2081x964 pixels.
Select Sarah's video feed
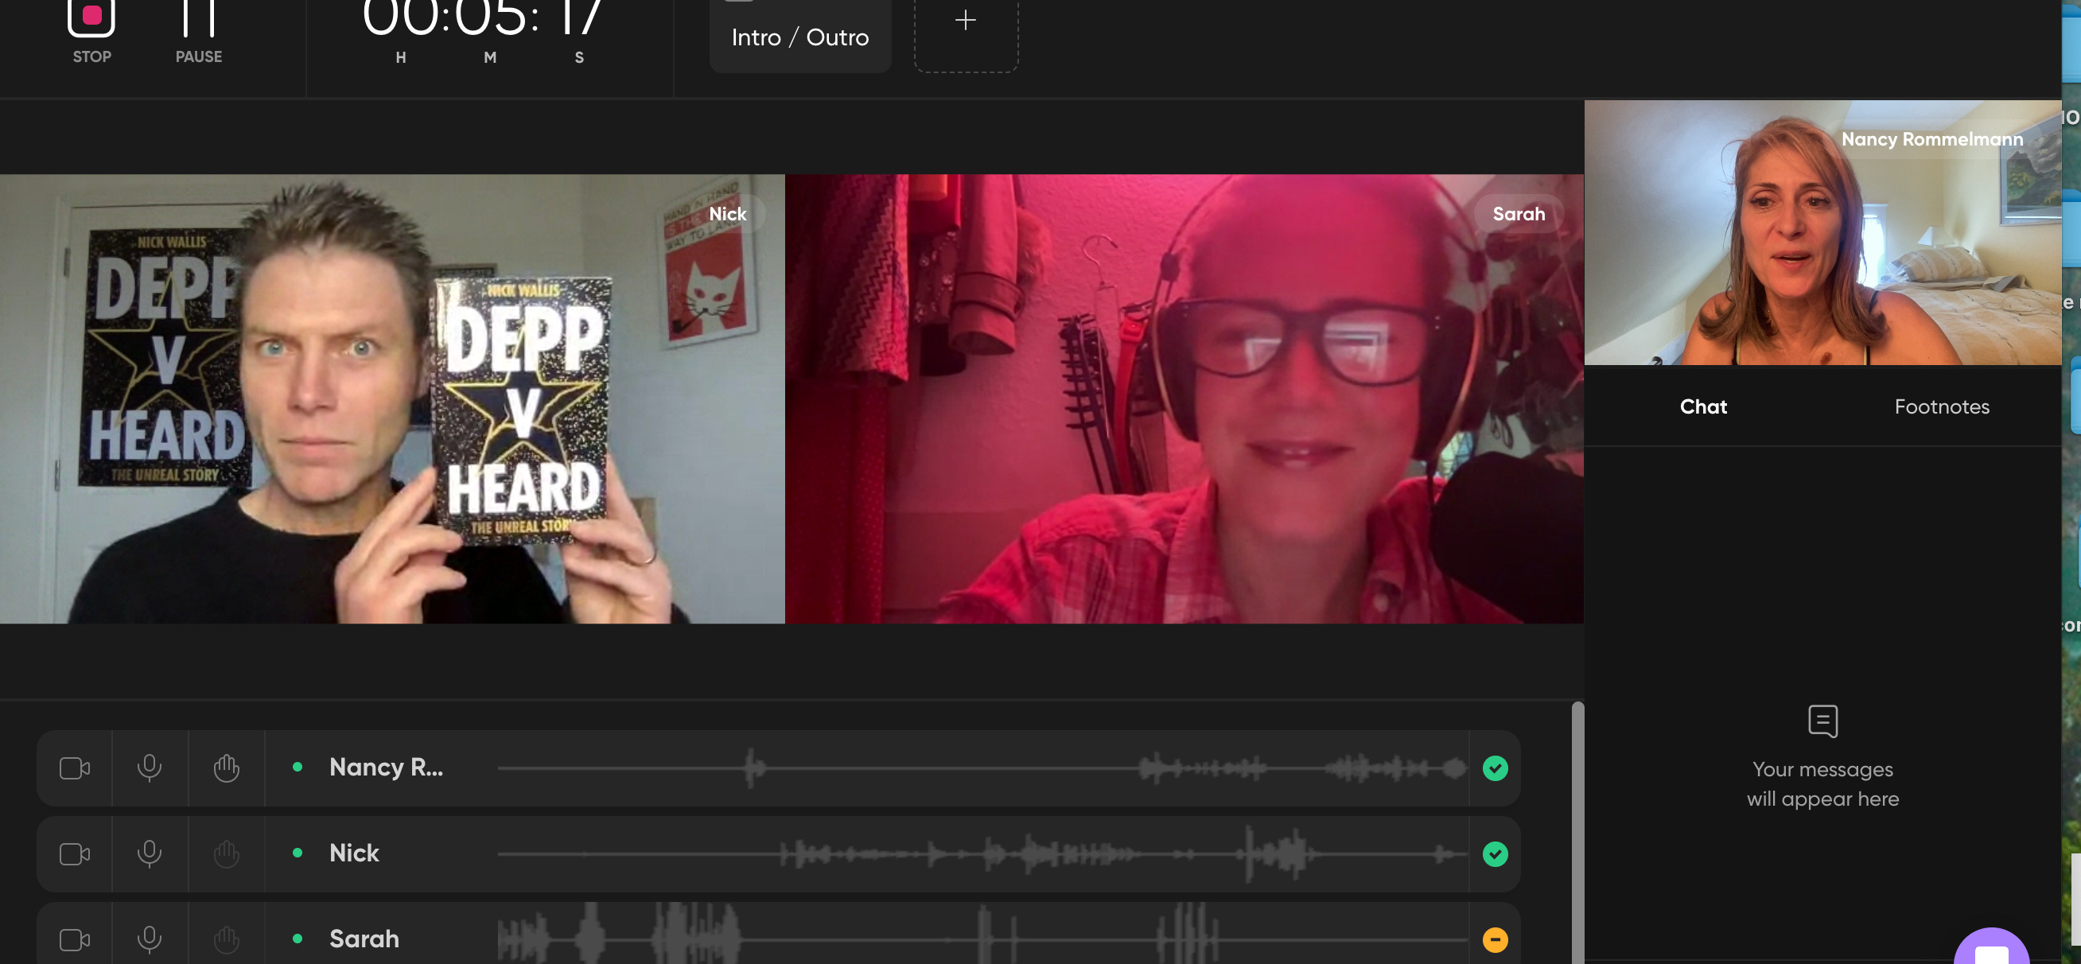click(x=1184, y=398)
